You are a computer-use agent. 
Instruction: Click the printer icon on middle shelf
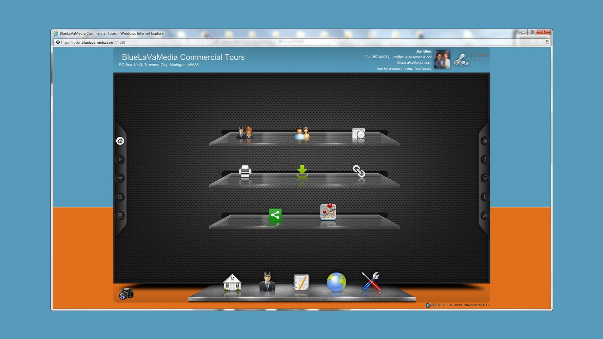[245, 172]
